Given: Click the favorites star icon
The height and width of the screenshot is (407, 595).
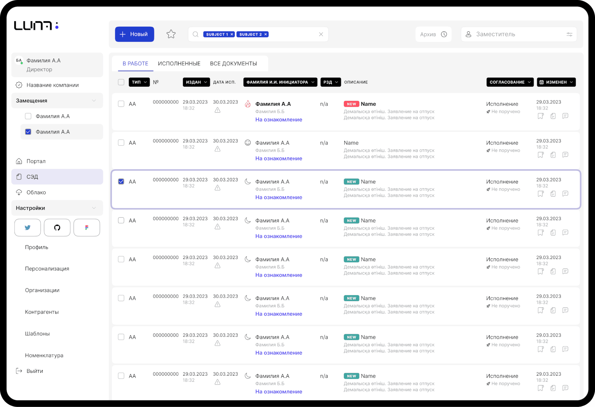Looking at the screenshot, I should click(x=171, y=34).
